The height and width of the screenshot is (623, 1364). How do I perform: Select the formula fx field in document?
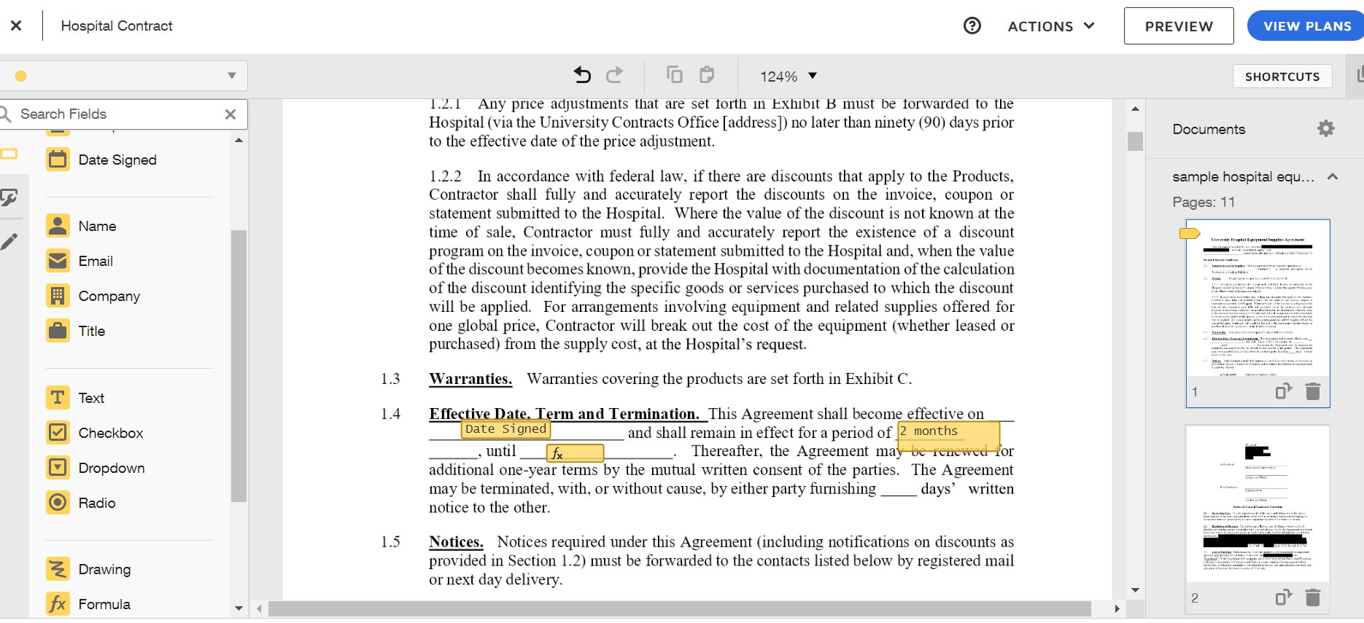pos(576,453)
